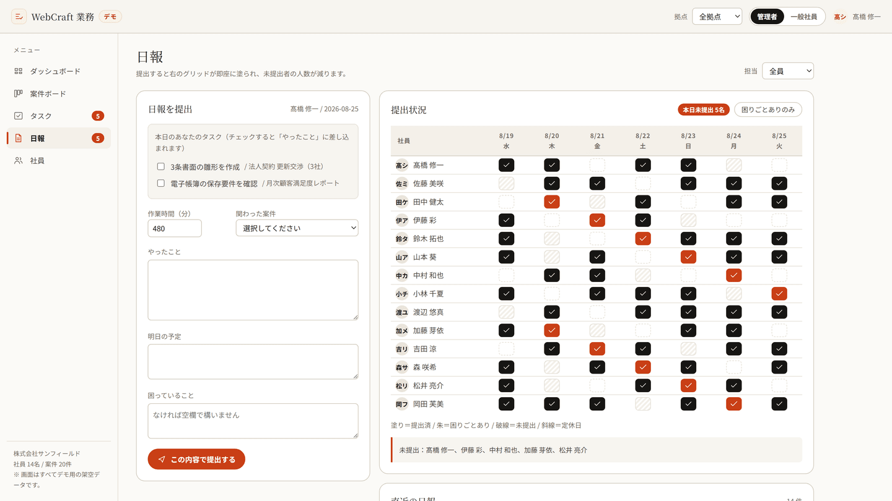Toggle 困りごとありのみ filter
The height and width of the screenshot is (501, 892).
pos(768,109)
